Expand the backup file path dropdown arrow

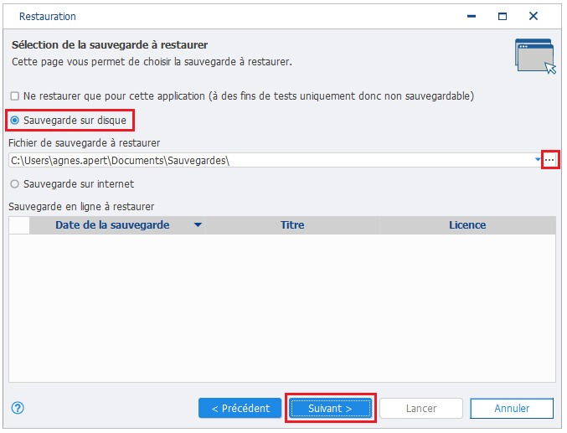[538, 160]
